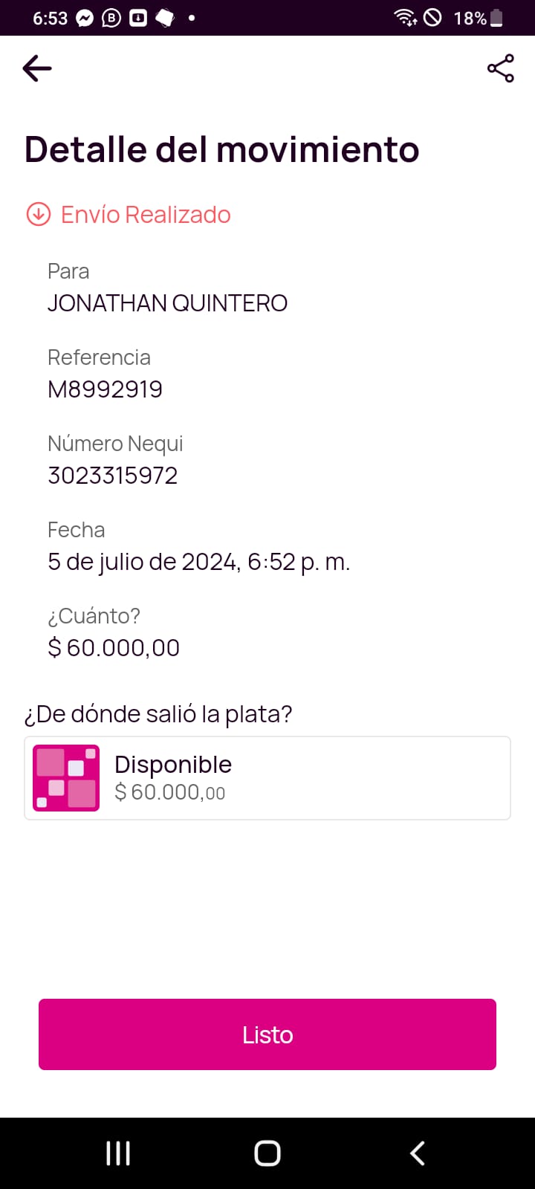Tap the Android navigation back chevron
This screenshot has height=1189, width=535.
418,1153
